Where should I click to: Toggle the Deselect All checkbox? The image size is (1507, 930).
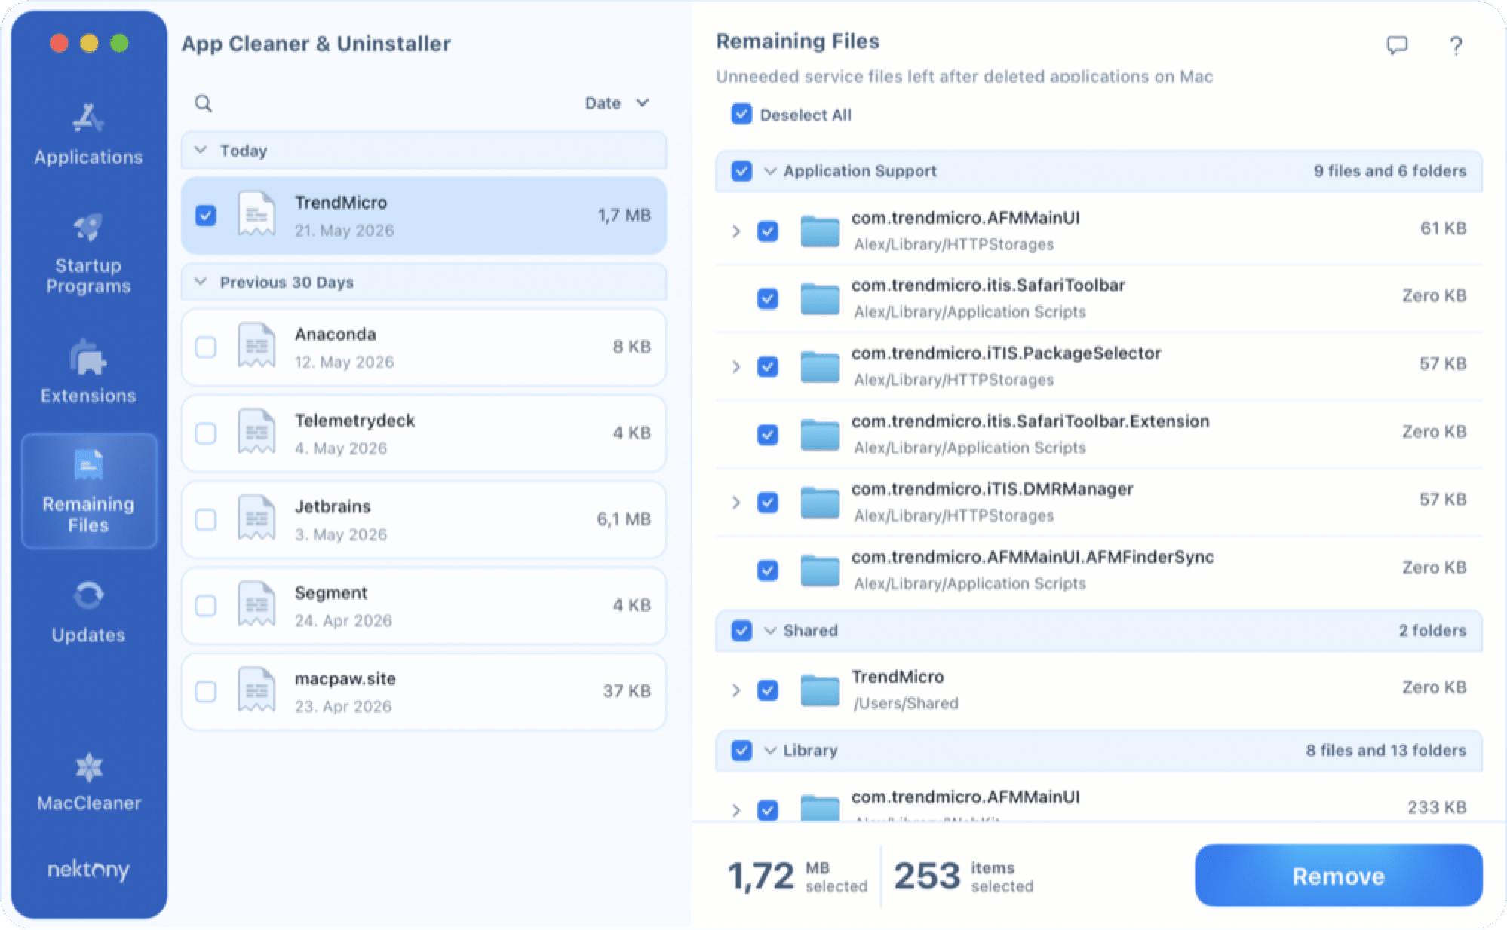[x=741, y=114]
